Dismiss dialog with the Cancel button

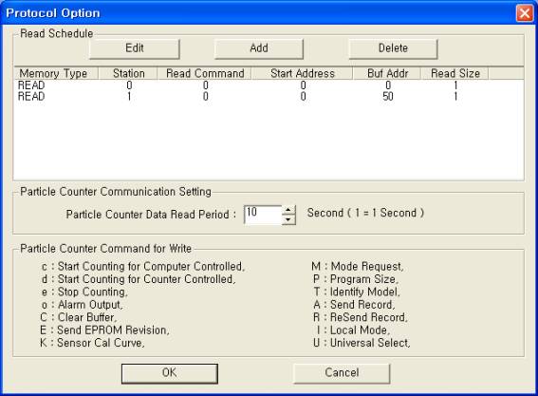click(x=342, y=373)
